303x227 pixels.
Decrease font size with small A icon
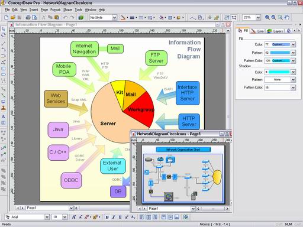(80, 217)
